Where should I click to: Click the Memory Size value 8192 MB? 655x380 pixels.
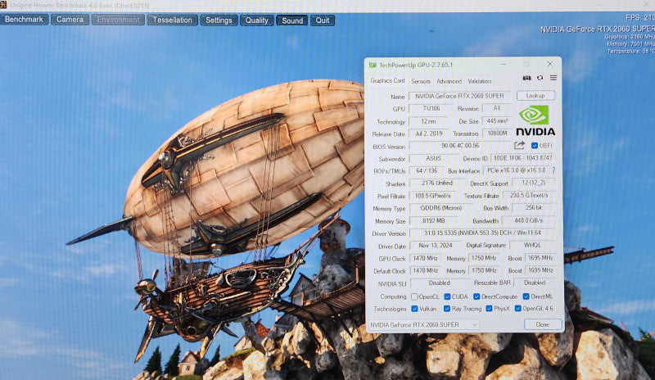tap(433, 220)
